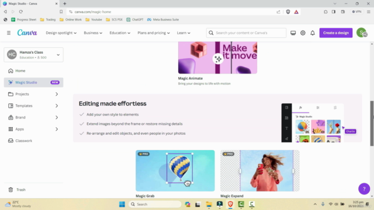This screenshot has width=374, height=210.
Task: Open Trash in the sidebar
Action: click(x=34, y=190)
